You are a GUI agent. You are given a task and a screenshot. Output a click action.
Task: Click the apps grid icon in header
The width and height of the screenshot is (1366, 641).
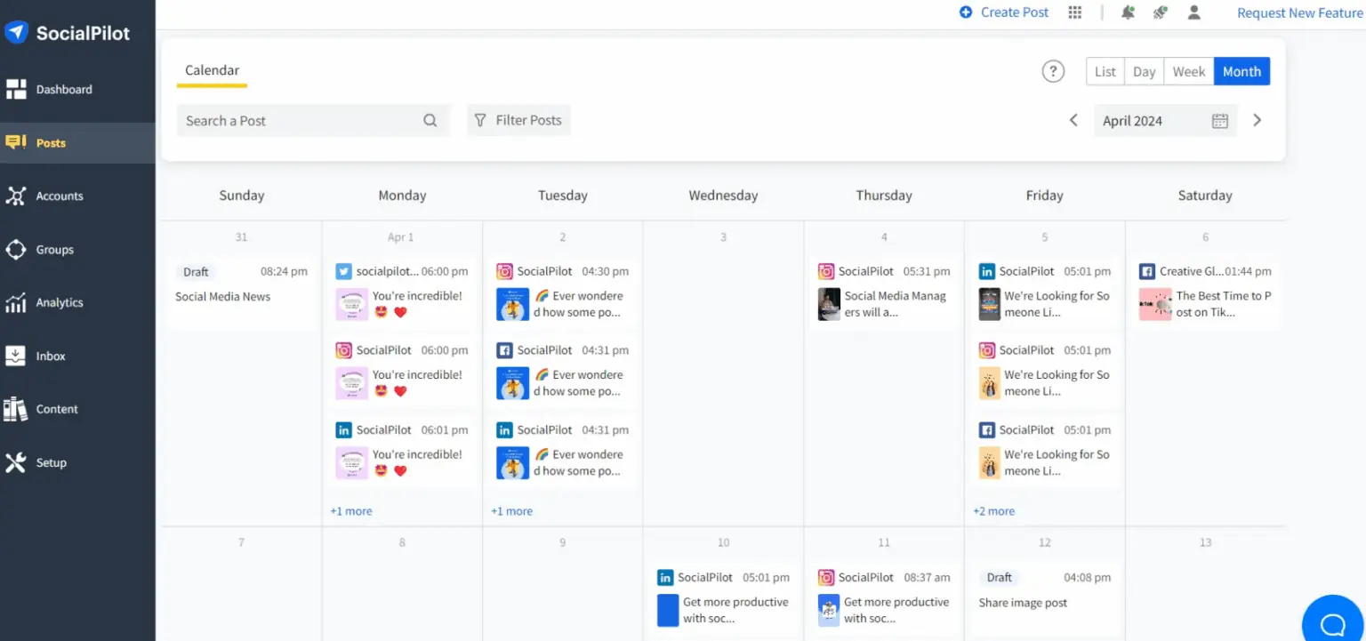pyautogui.click(x=1075, y=12)
